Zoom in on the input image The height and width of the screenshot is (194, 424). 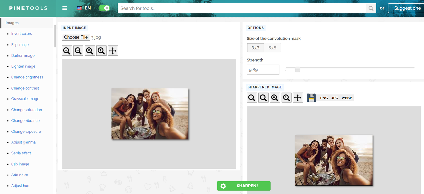(67, 51)
